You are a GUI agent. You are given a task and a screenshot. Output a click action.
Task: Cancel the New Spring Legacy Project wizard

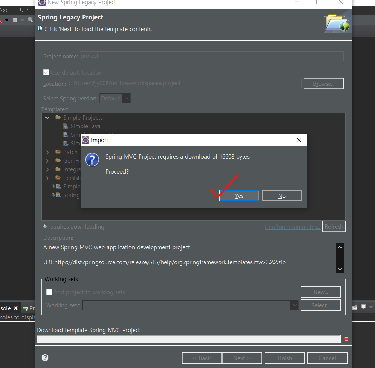[x=327, y=358]
